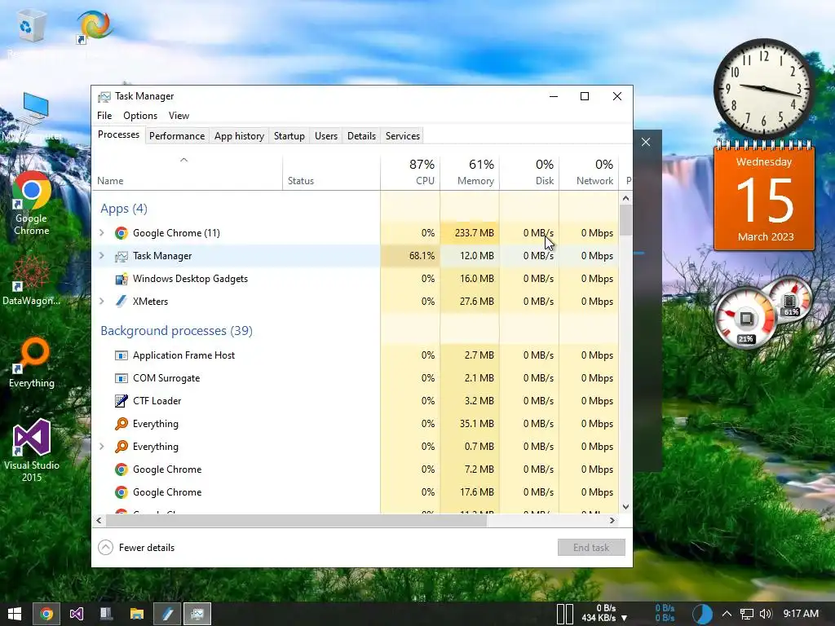The height and width of the screenshot is (626, 835).
Task: Click the COM Surrogate icon
Action: point(121,378)
